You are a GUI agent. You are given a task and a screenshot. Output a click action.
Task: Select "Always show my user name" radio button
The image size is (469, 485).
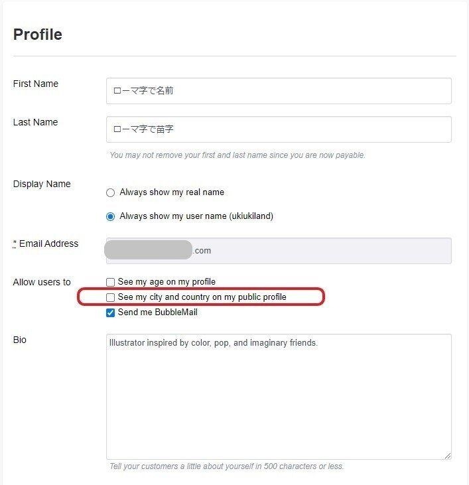(111, 216)
